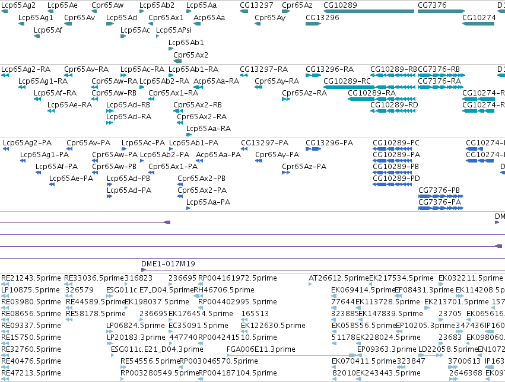Click the 165513 EST entry
This screenshot has height=382, width=505.
[x=255, y=313]
